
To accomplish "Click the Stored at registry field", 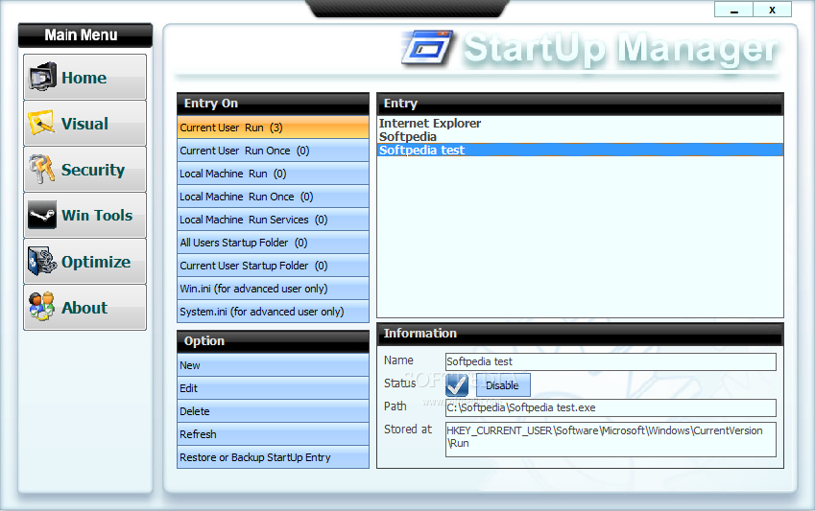I will (x=611, y=439).
